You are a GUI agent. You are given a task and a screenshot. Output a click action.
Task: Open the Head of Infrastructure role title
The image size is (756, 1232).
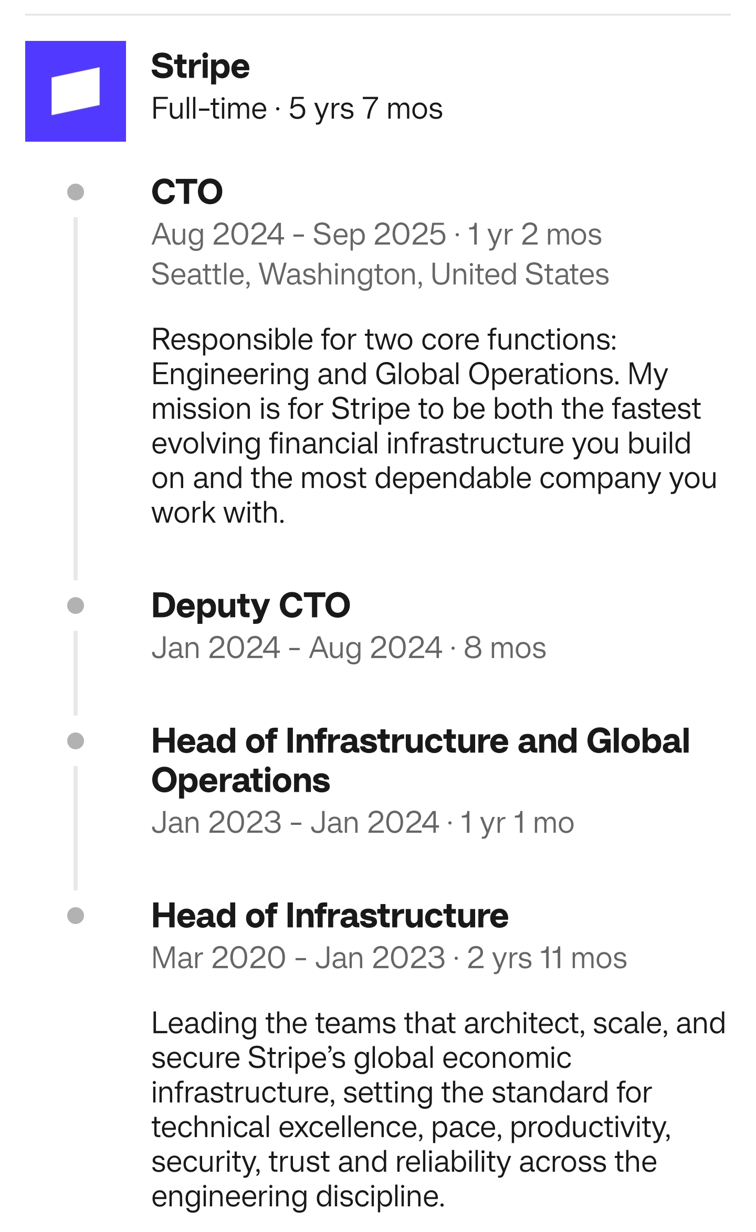330,916
